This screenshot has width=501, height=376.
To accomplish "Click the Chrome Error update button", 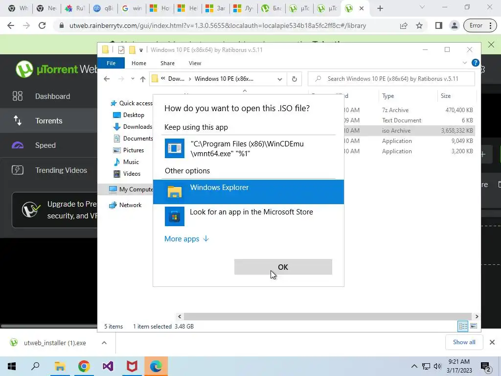I will tap(480, 25).
